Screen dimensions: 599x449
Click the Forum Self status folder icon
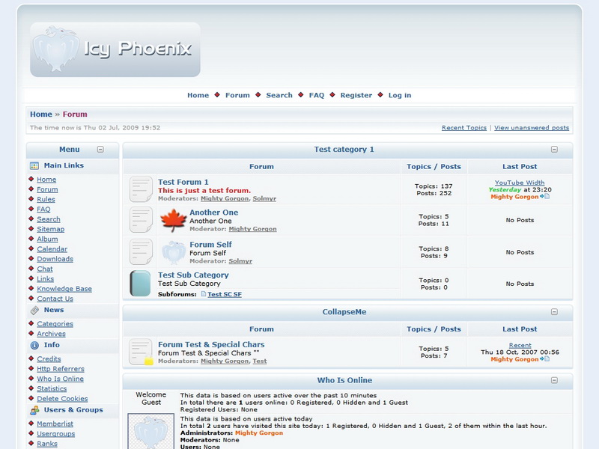[x=141, y=251]
